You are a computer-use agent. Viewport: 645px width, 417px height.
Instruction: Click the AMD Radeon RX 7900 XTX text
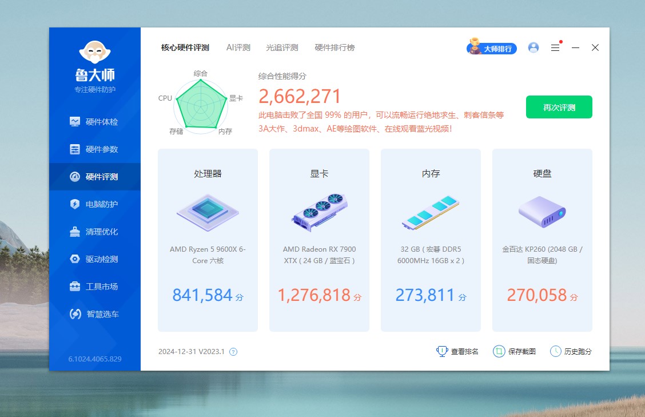pyautogui.click(x=319, y=255)
